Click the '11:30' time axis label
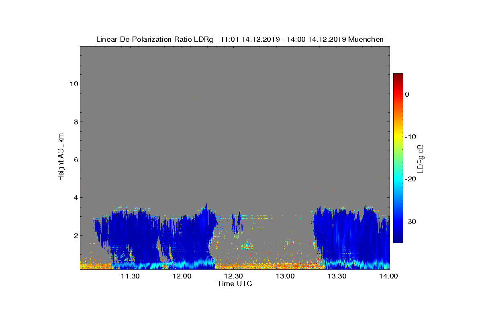Image resolution: width=482 pixels, height=321 pixels. pos(130,276)
